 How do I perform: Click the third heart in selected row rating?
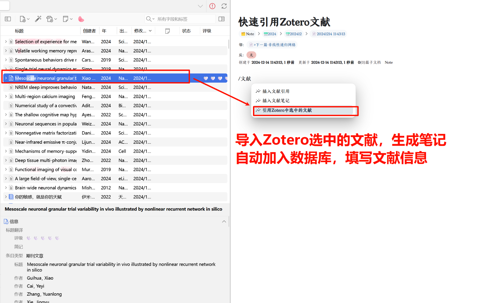tap(220, 78)
